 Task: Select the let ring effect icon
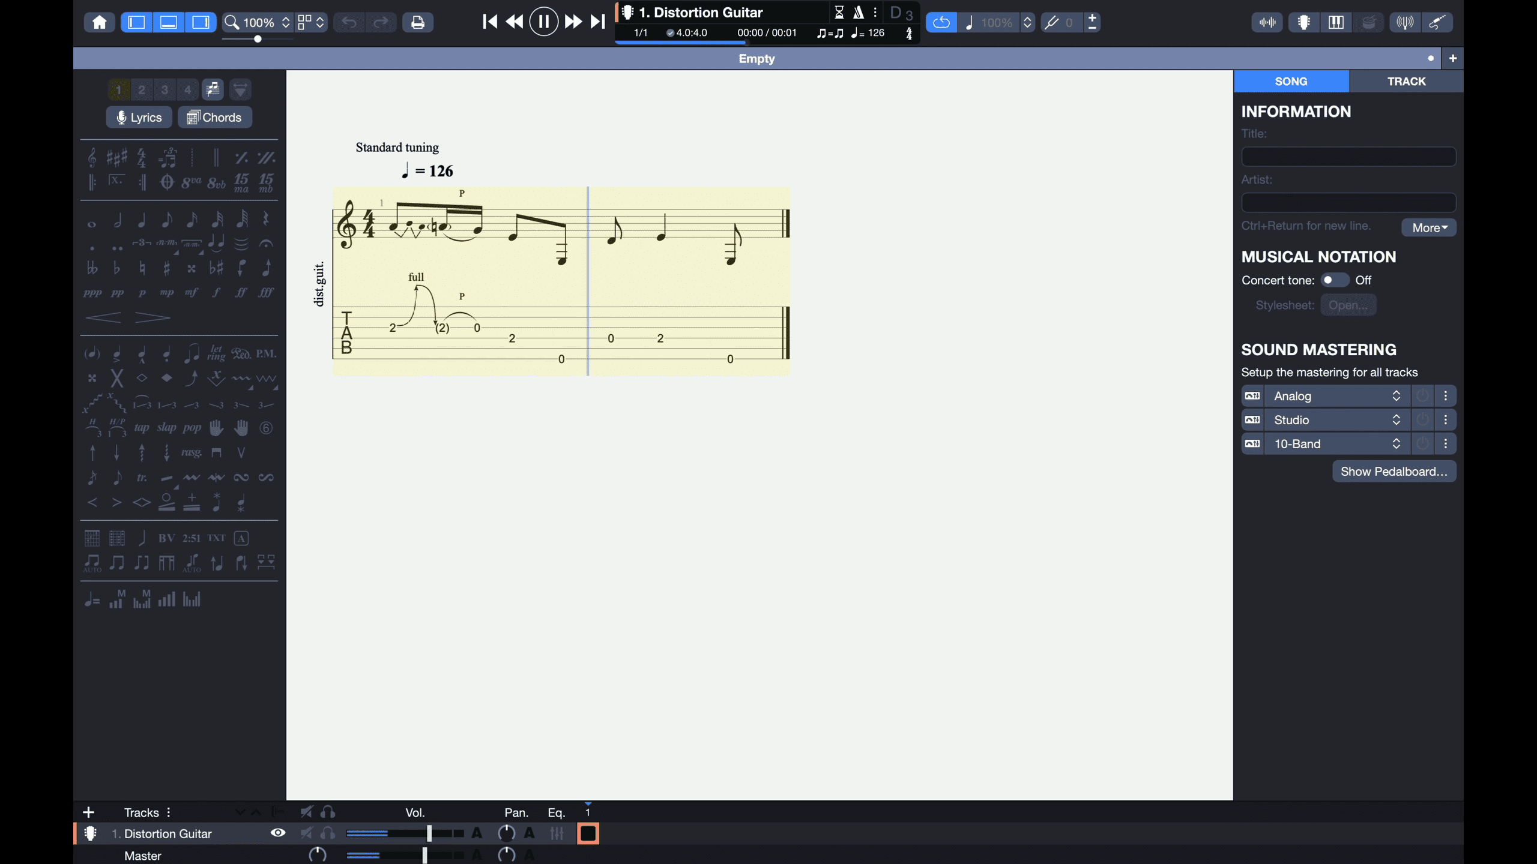[216, 353]
